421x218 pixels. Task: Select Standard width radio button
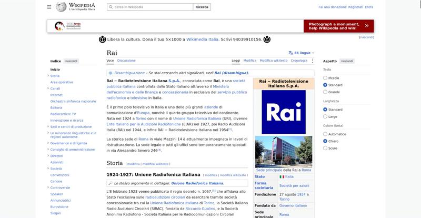(x=325, y=110)
